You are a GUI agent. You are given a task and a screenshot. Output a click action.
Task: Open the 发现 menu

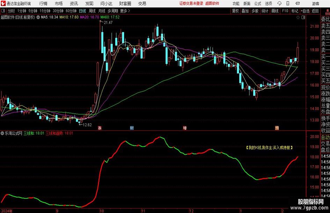pos(89,3)
